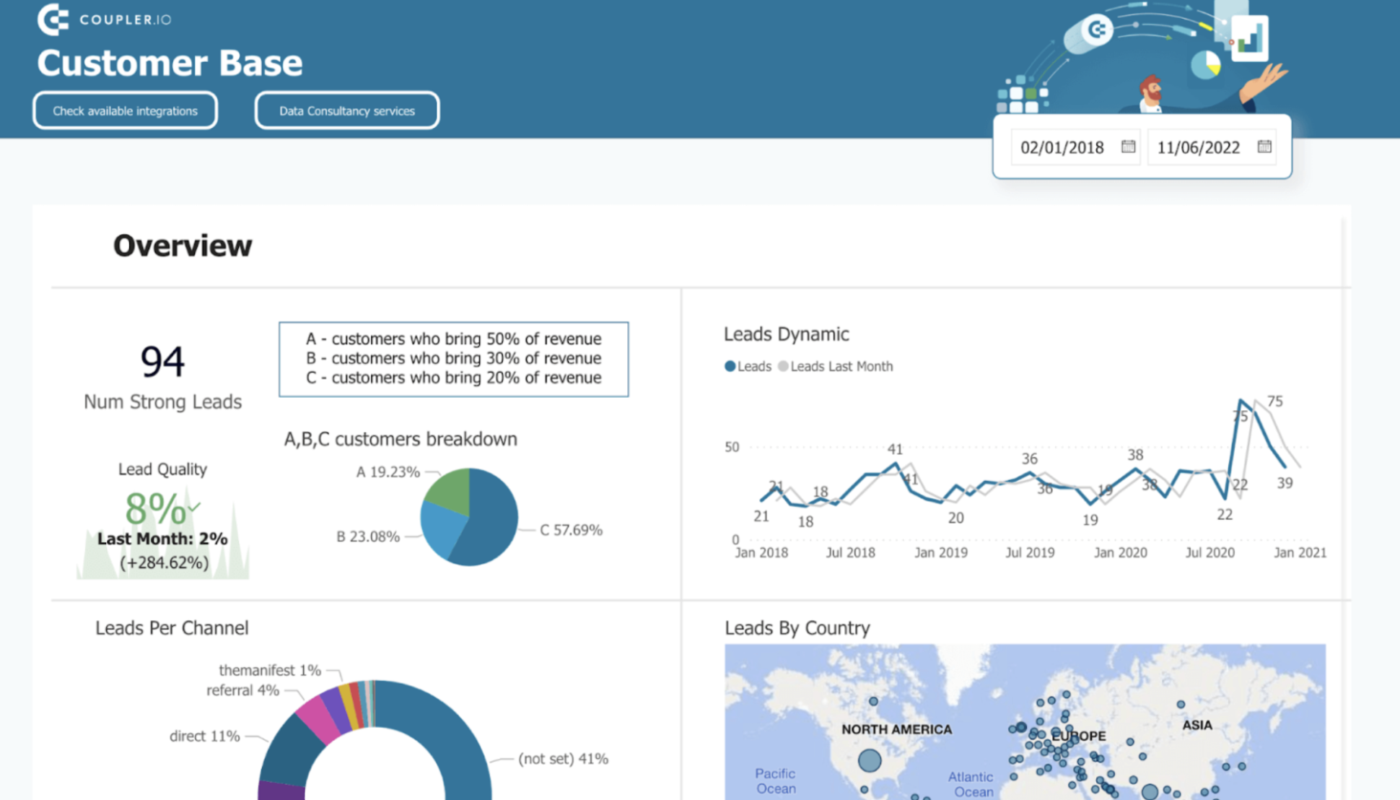Open the end date calendar picker
This screenshot has width=1400, height=800.
click(x=1264, y=146)
